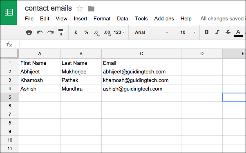Select the Abhijeet cell
Viewport: 246px width, 153px height.
(x=40, y=71)
